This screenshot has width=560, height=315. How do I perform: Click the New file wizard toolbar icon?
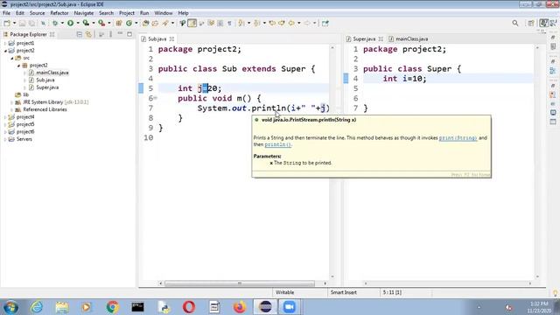pyautogui.click(x=7, y=24)
